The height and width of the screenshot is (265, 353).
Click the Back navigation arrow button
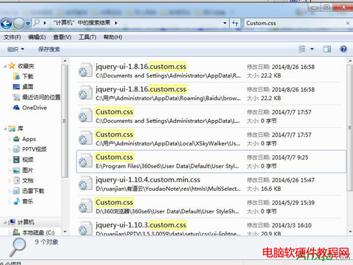click(x=6, y=23)
